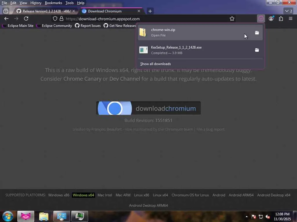
Task: Bookmark this page with the star
Action: point(232,18)
